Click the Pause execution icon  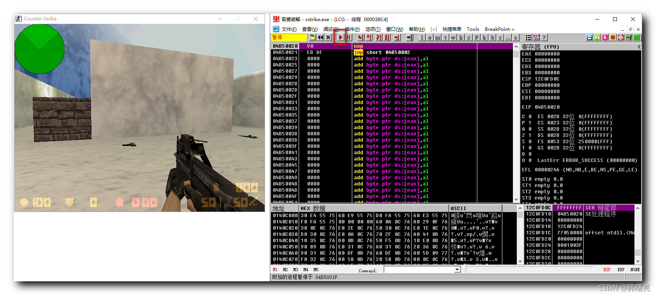(349, 38)
